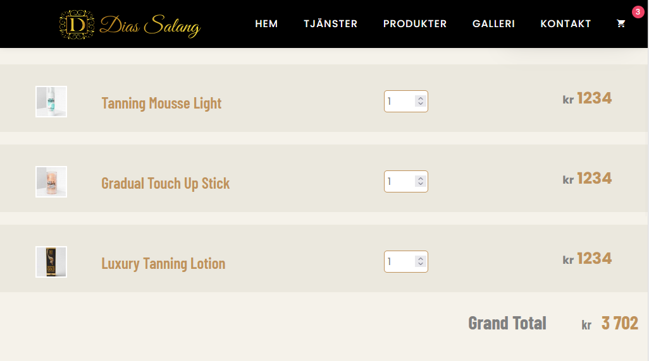The image size is (649, 361).
Task: Decrease Luxury Tanning Lotion quantity with stepper
Action: pyautogui.click(x=421, y=264)
